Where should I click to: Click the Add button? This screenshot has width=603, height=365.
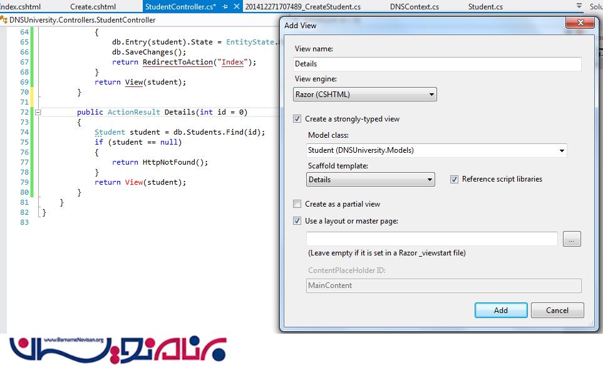(500, 311)
